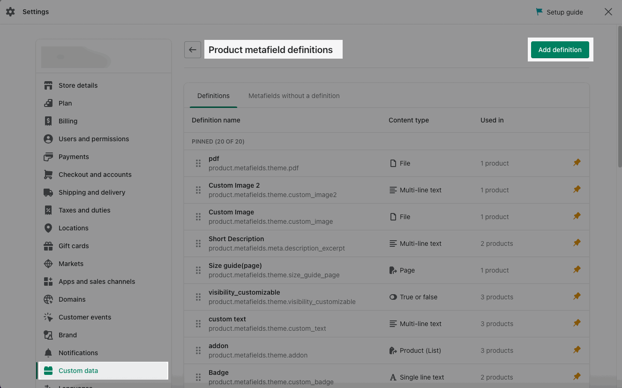
Task: Click drag handle of Custom Image 2
Action: click(198, 190)
